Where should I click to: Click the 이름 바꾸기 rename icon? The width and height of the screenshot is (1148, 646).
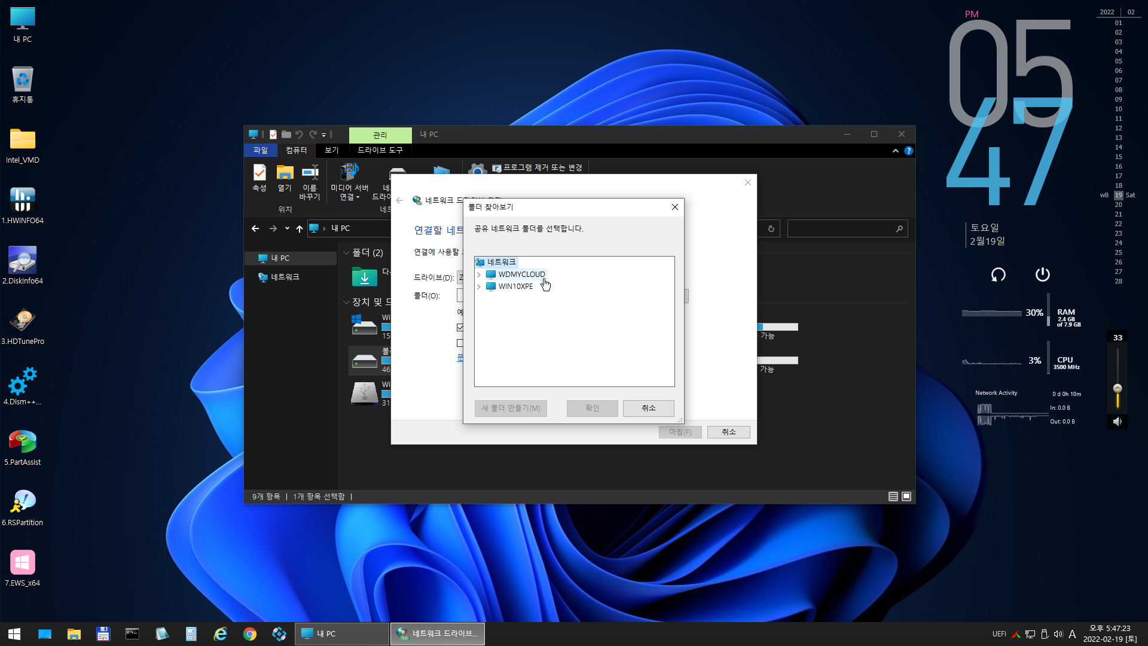point(310,182)
